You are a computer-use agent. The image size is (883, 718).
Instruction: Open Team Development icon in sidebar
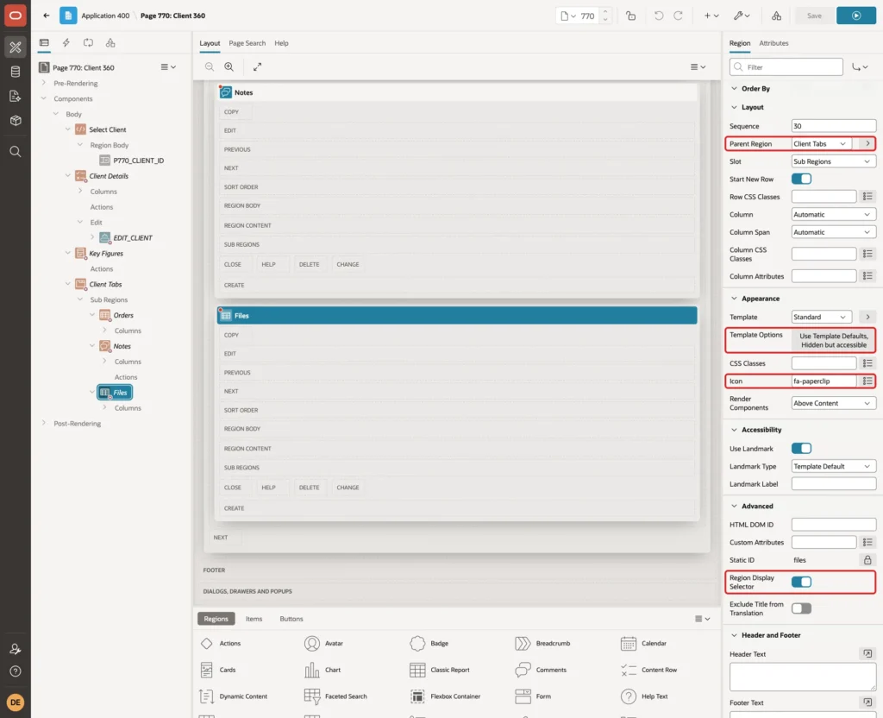(16, 97)
